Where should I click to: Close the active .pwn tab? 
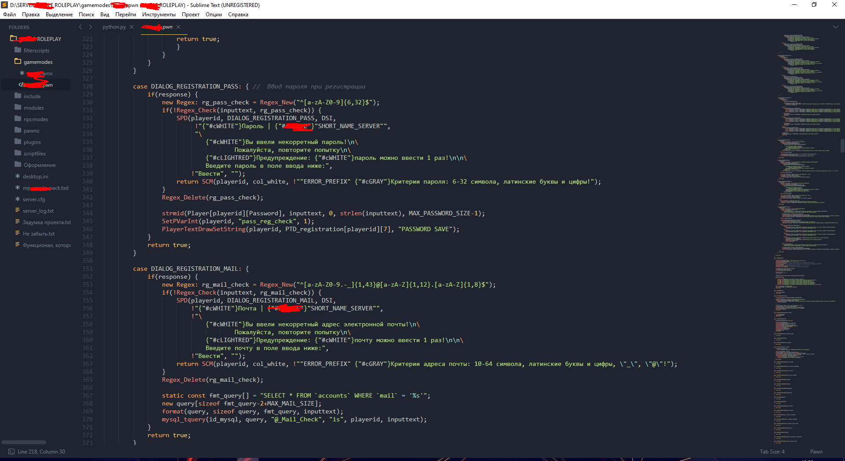coord(178,27)
